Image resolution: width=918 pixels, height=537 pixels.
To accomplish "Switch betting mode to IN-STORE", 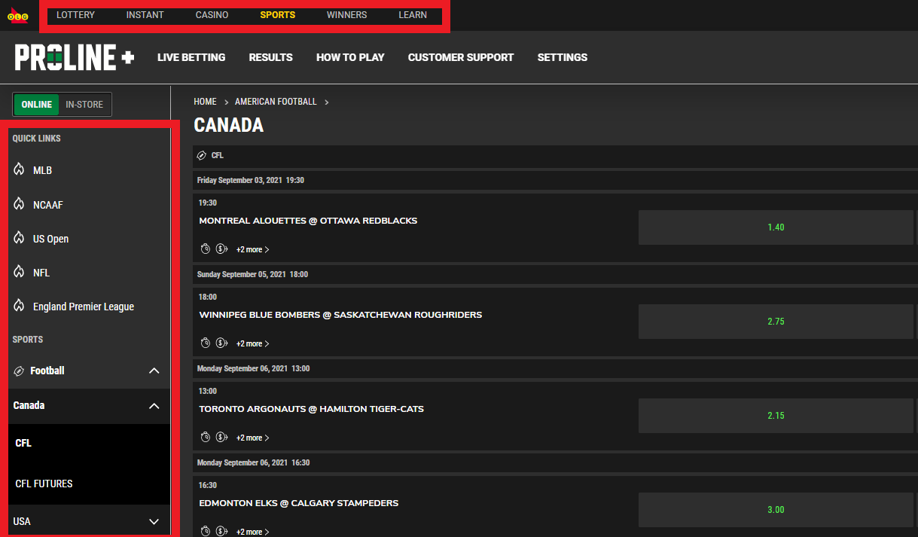I will (x=84, y=105).
